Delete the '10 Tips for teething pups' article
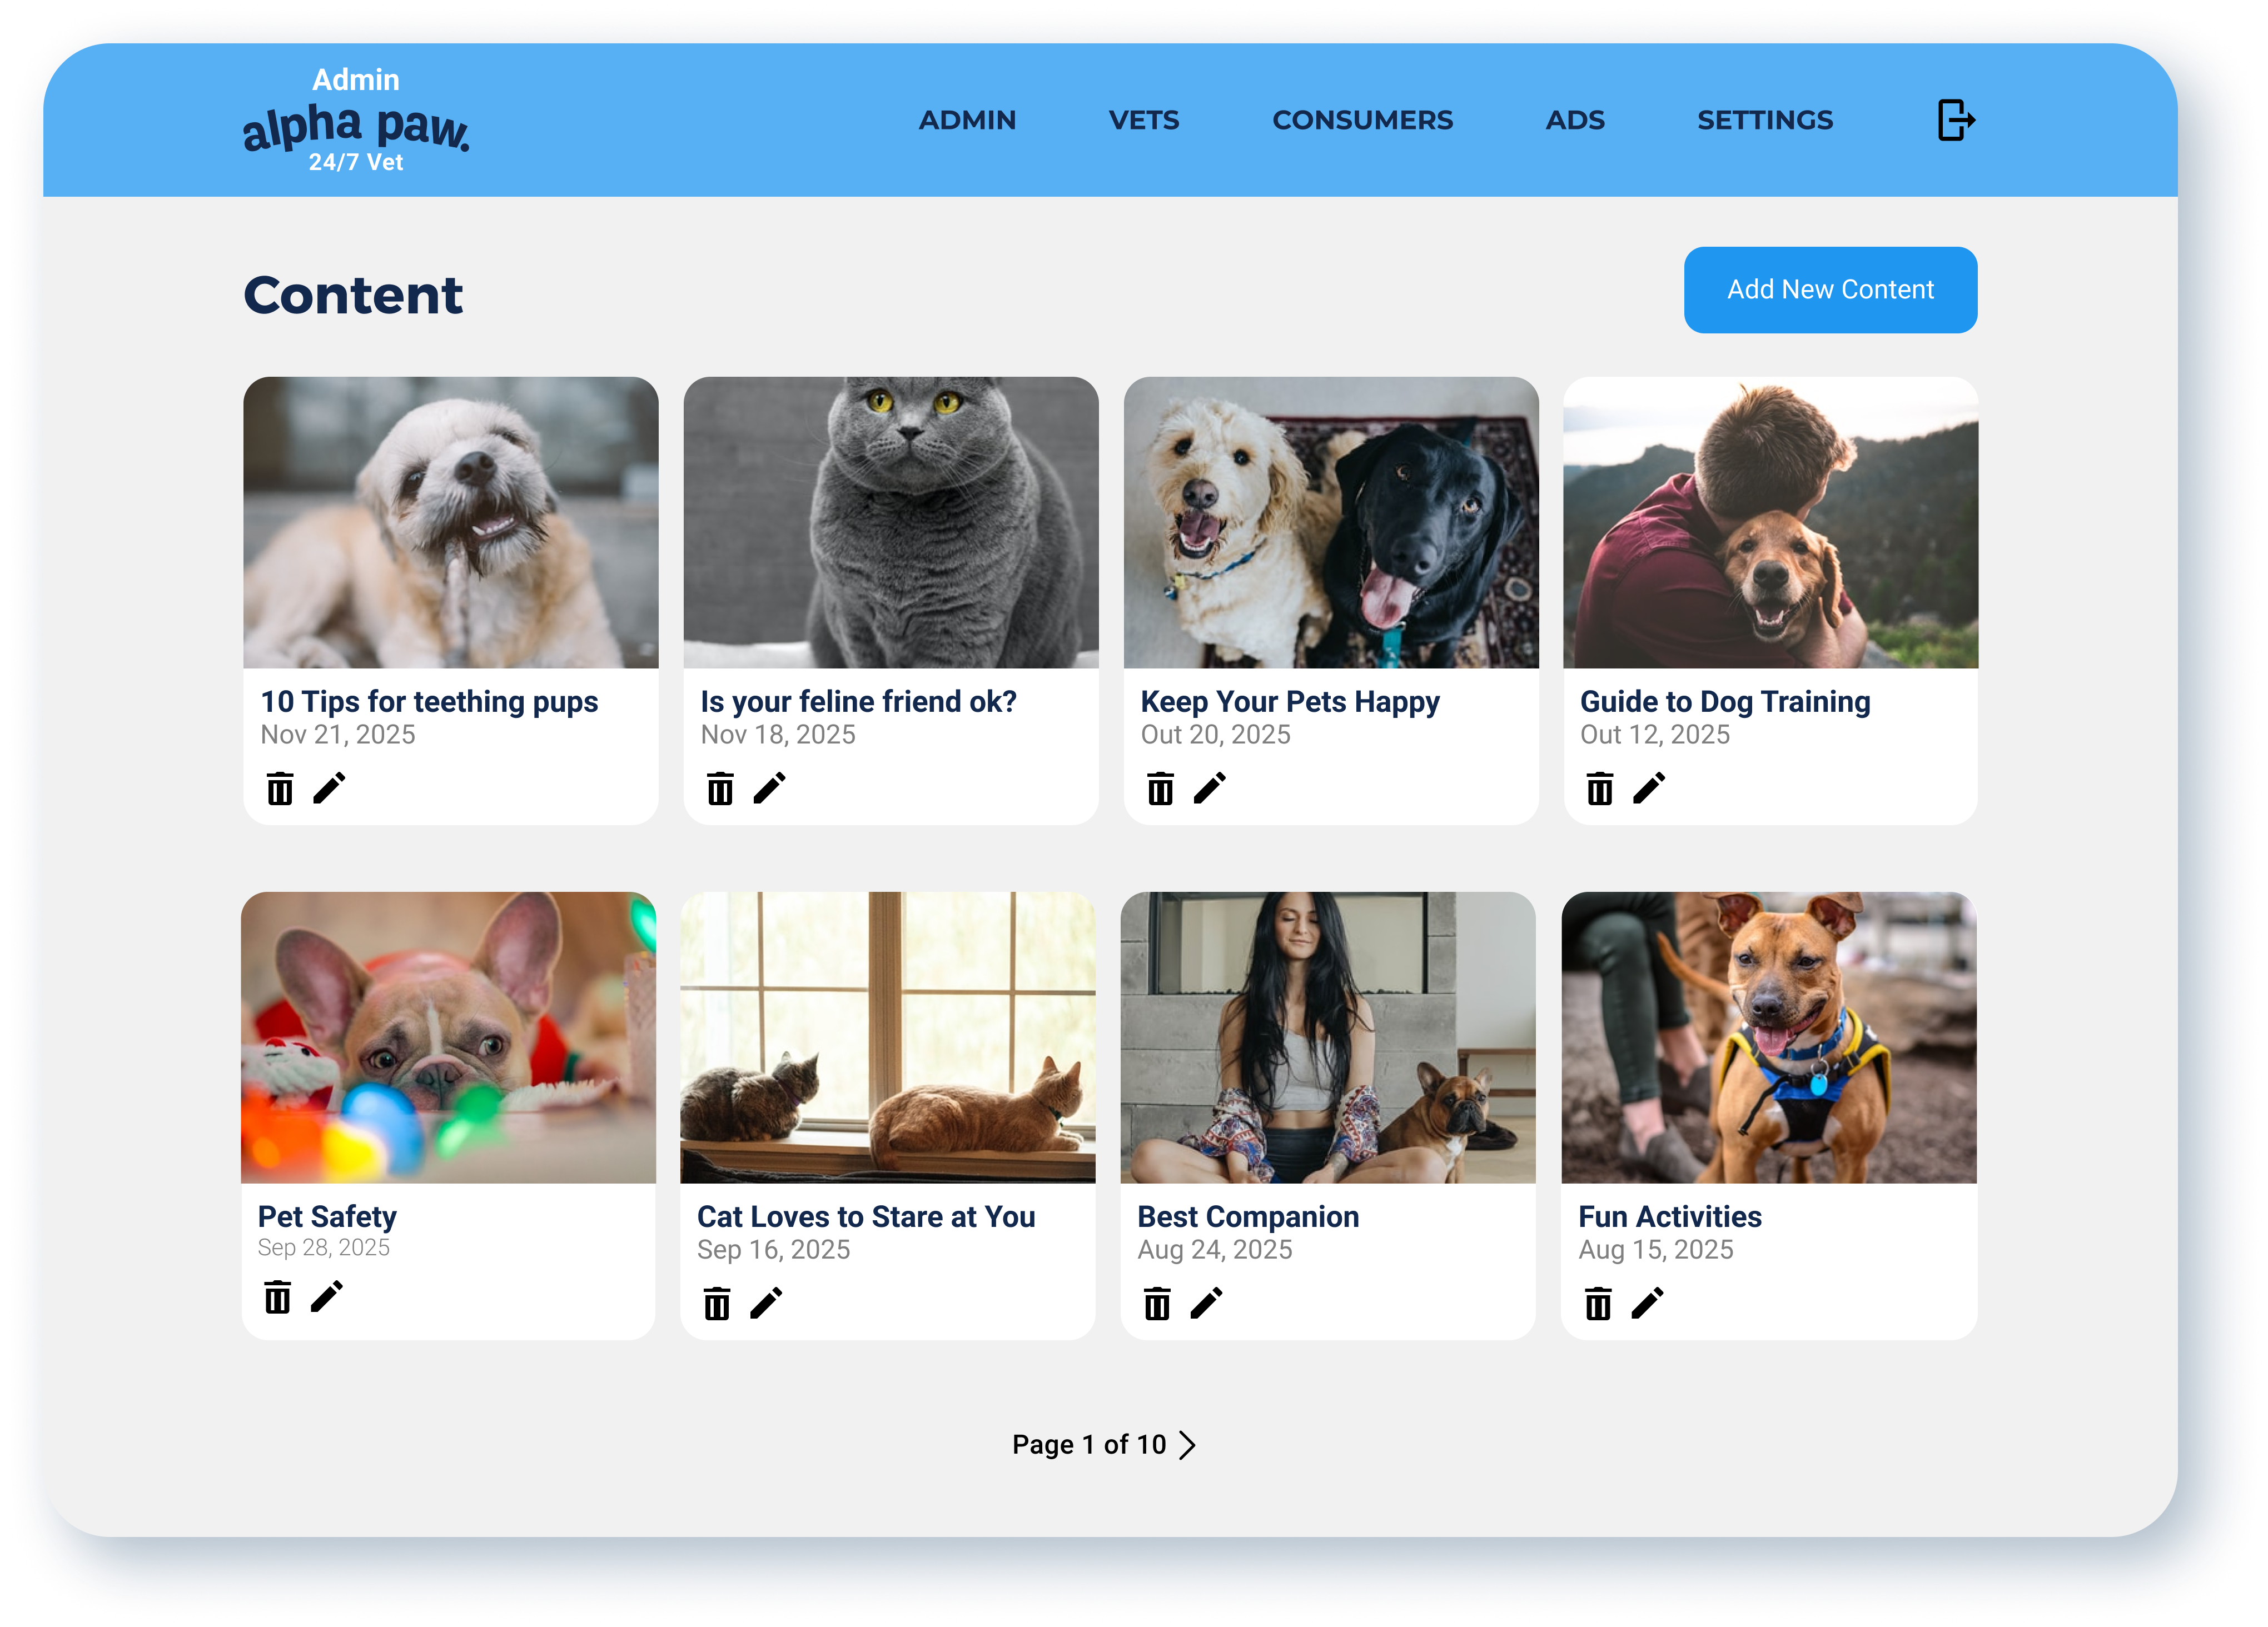 click(280, 788)
